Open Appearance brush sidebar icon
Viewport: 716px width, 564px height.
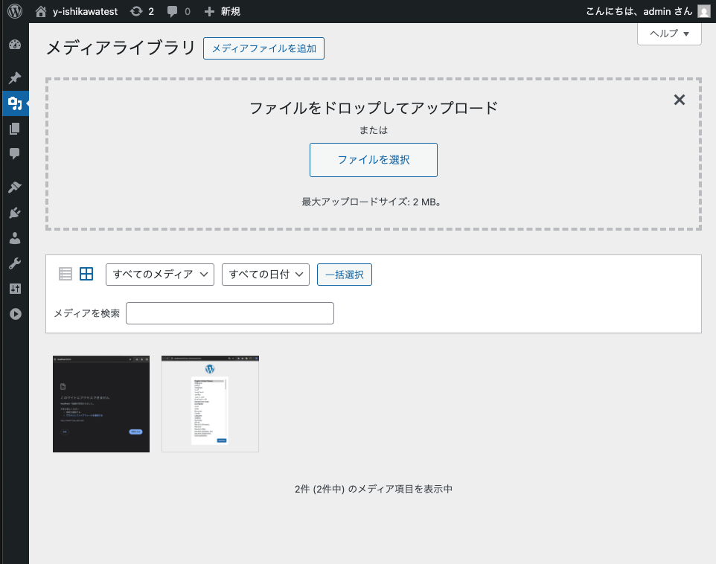coord(15,187)
